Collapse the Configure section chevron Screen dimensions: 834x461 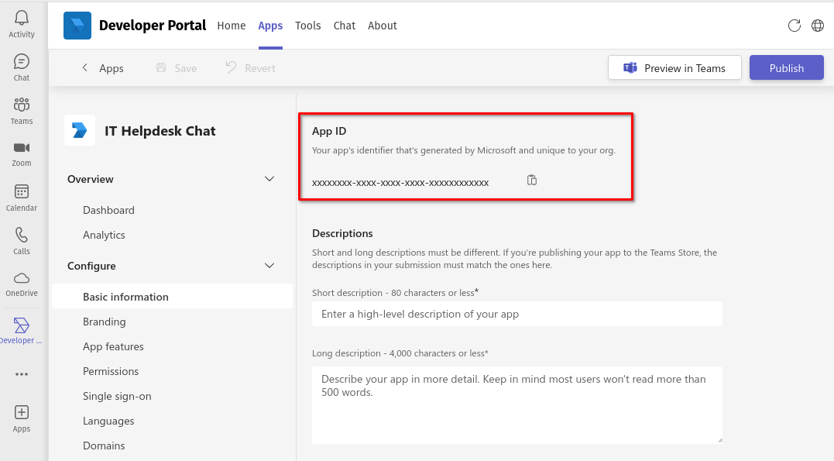point(269,266)
